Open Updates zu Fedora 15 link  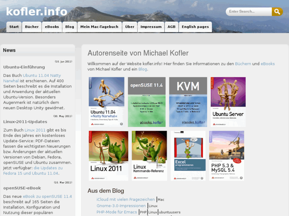[x=33, y=170]
